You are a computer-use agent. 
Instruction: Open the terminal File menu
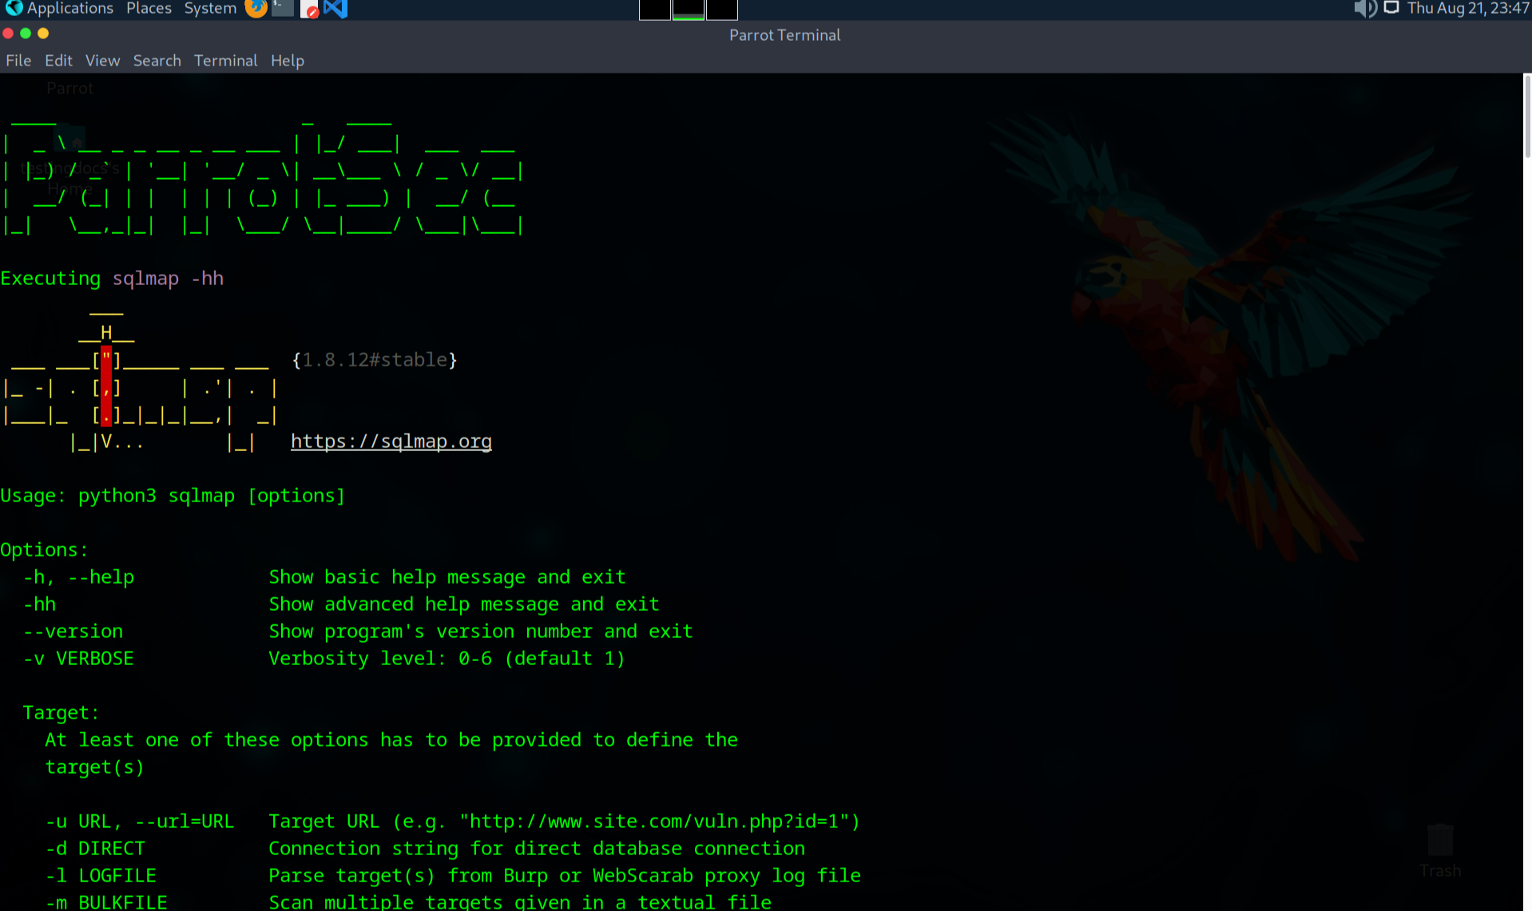[x=18, y=61]
